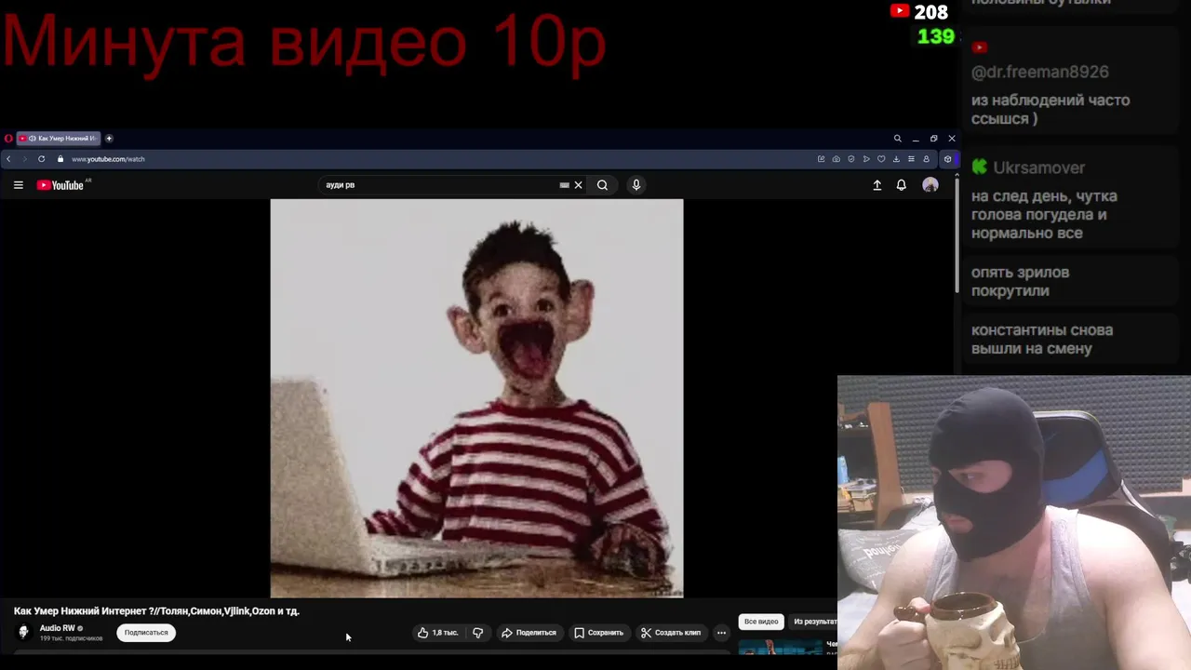Click the YouTube search field with 'ауди рв'

pyautogui.click(x=437, y=185)
